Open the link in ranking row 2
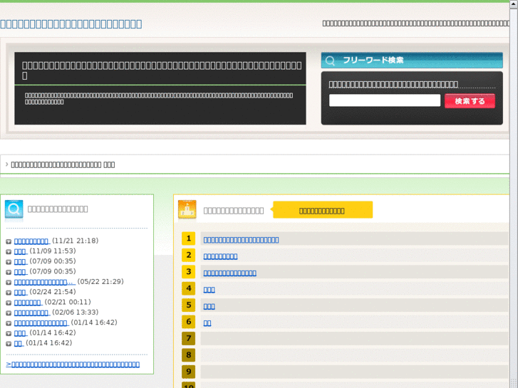This screenshot has height=388, width=518. [220, 256]
